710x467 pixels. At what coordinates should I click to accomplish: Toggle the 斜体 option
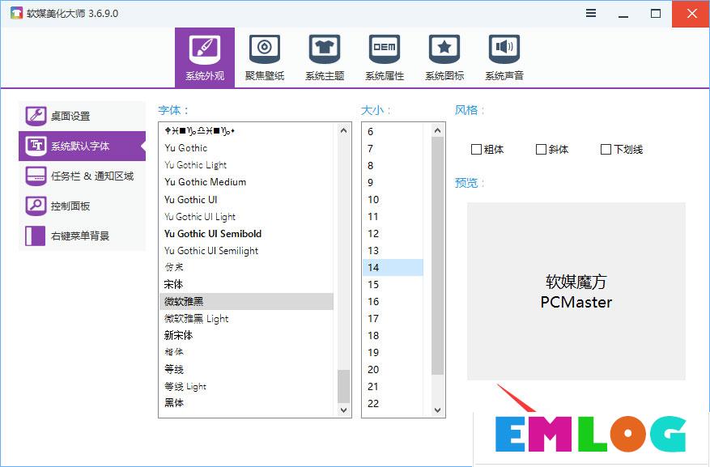click(x=541, y=149)
